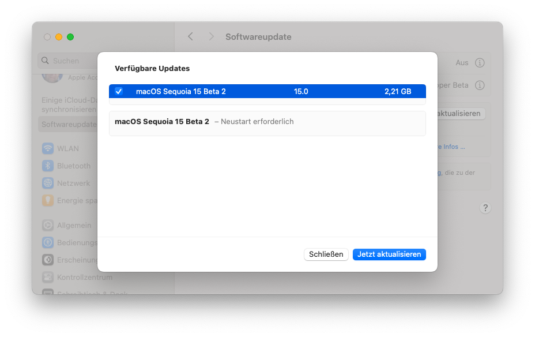This screenshot has width=535, height=337.
Task: Uncheck the macOS Sequoia 15 Beta 2 checkbox
Action: click(x=119, y=91)
